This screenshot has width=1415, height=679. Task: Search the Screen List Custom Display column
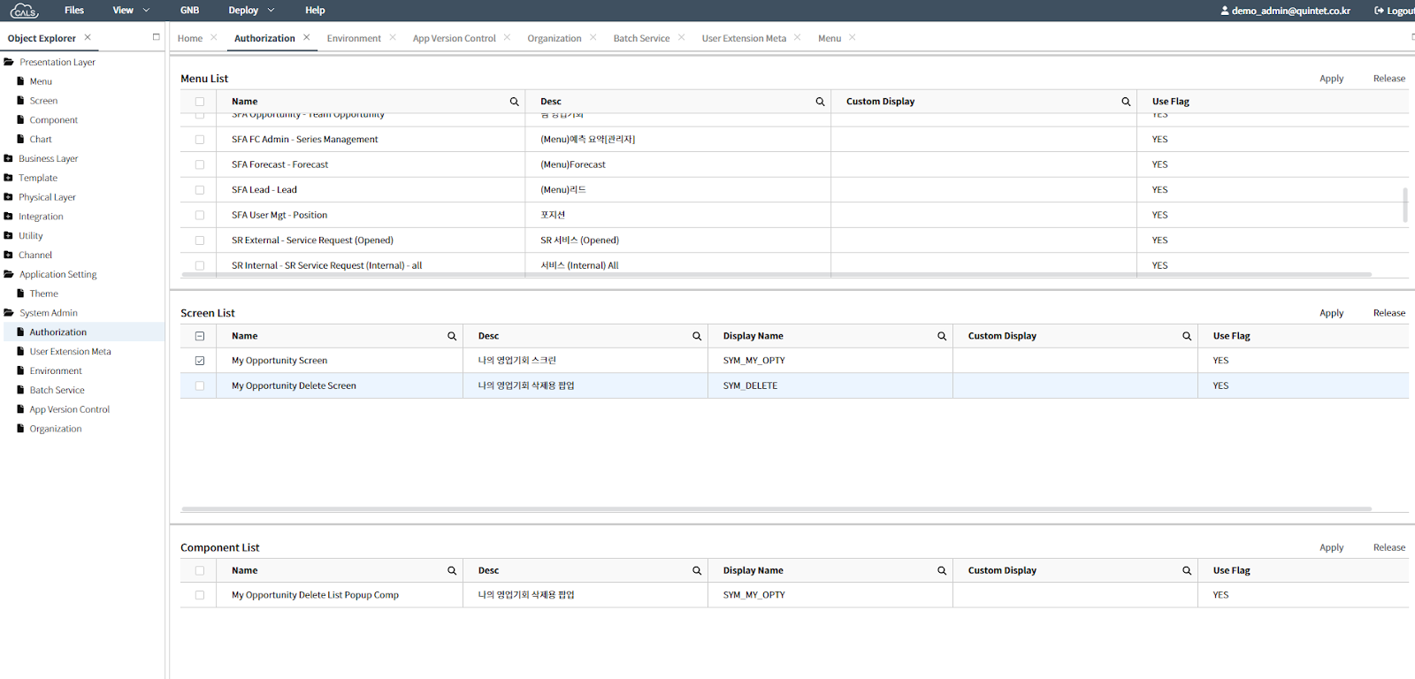1187,336
